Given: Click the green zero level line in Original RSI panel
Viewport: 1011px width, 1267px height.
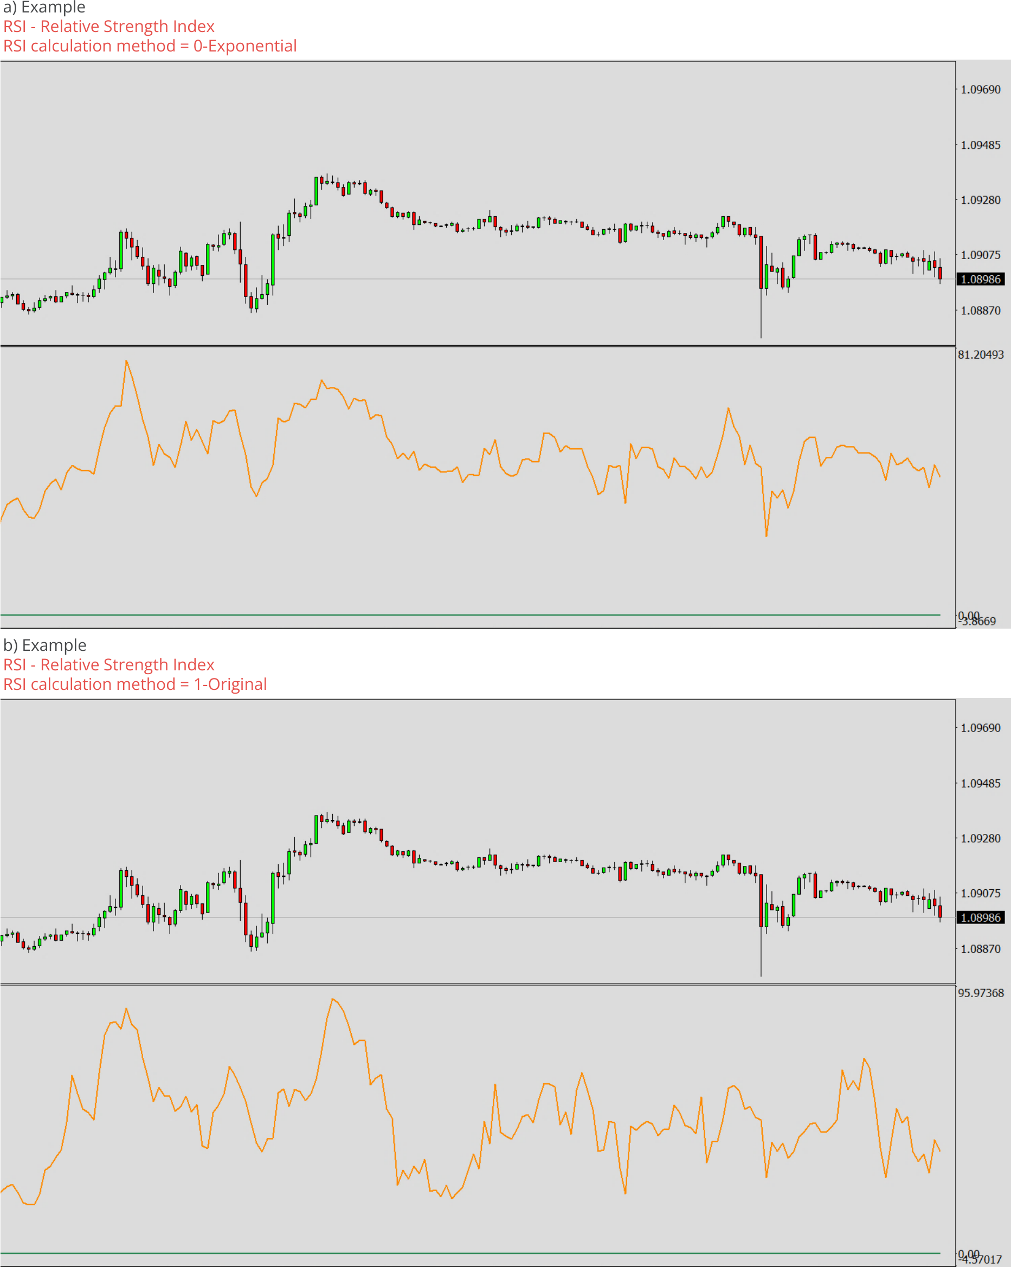Looking at the screenshot, I should (x=470, y=1253).
